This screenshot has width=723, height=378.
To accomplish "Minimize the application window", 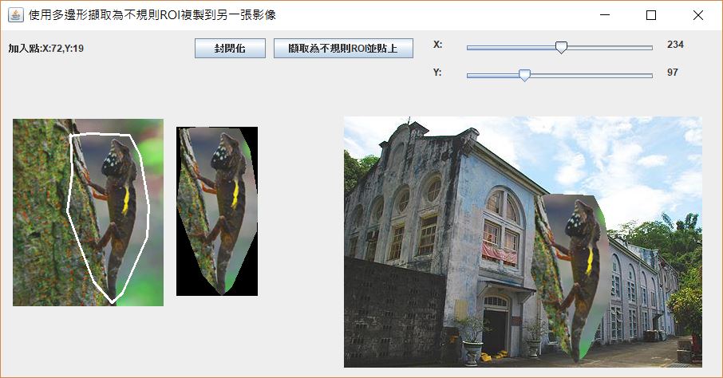I will point(605,15).
